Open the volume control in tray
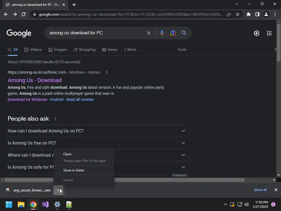The height and width of the screenshot is (211, 281). (246, 204)
